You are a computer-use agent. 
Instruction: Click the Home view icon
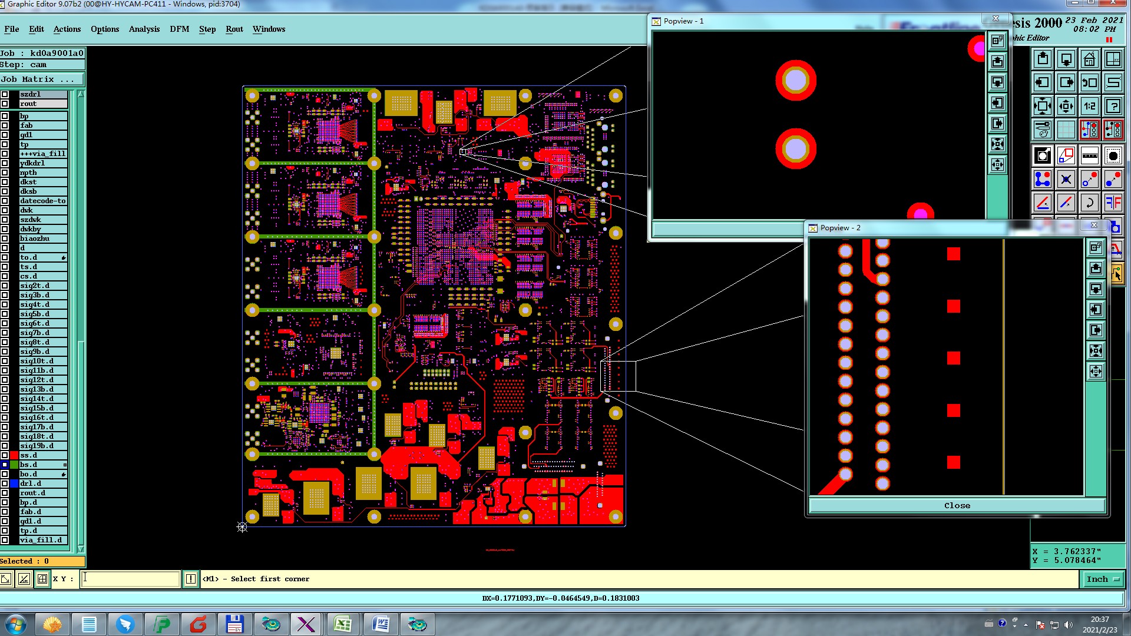1089,59
